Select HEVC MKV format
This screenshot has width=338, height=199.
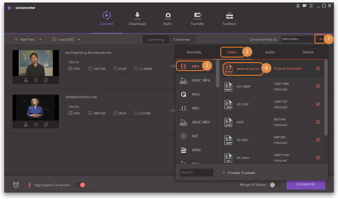195,122
